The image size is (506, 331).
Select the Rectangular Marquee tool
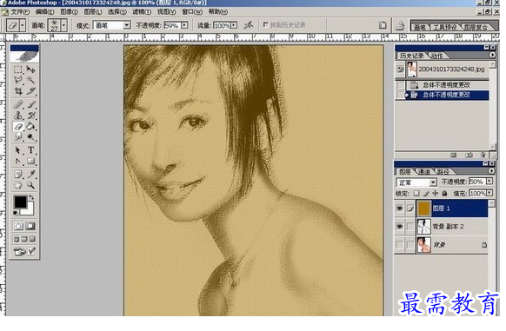[18, 70]
